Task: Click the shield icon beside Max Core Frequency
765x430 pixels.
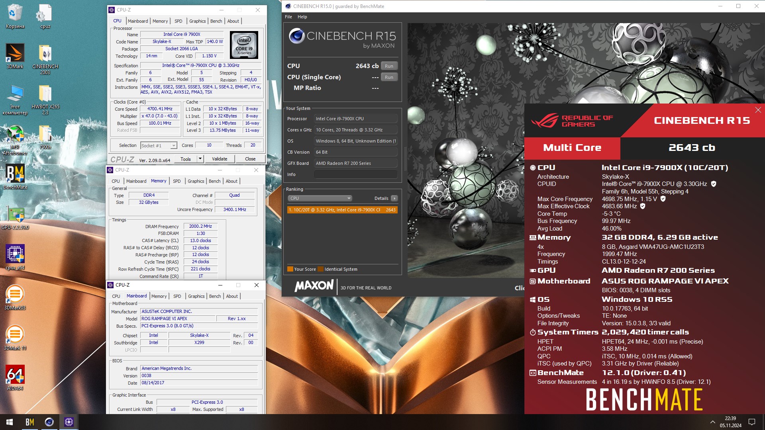Action: [x=663, y=199]
